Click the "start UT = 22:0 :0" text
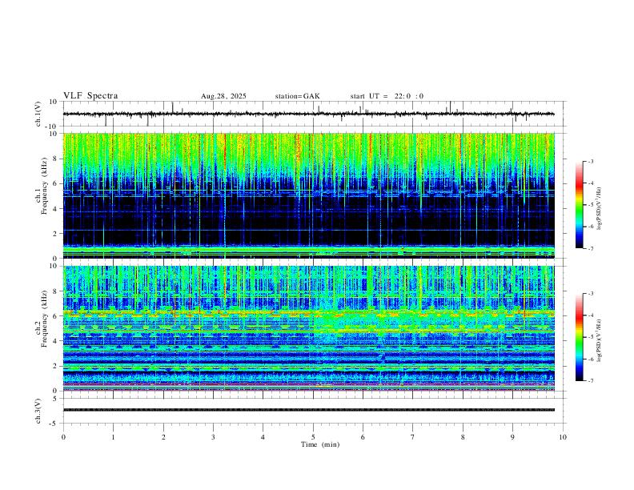The image size is (634, 490). (x=387, y=96)
